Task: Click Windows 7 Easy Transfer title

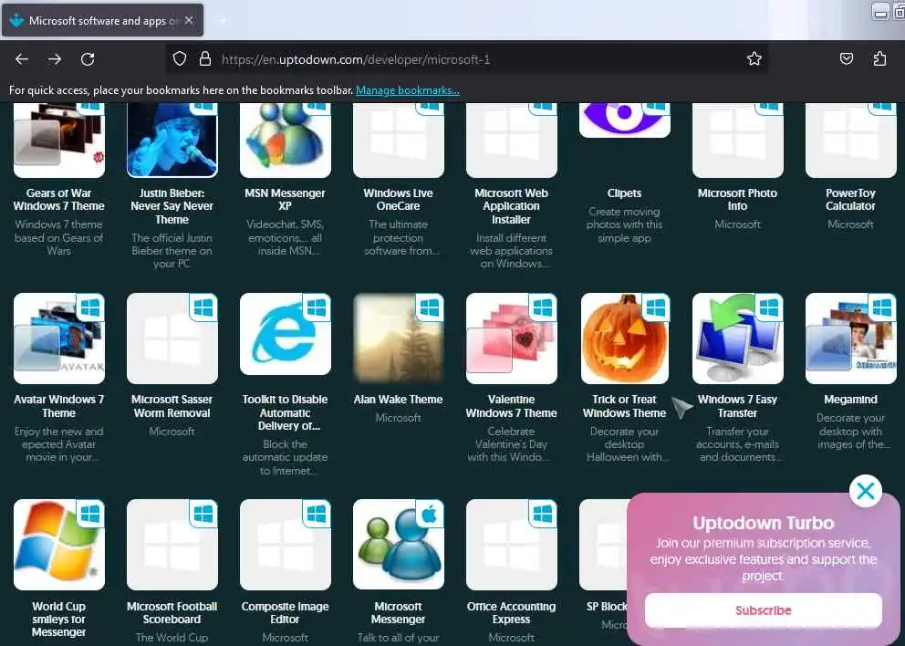Action: 738,406
